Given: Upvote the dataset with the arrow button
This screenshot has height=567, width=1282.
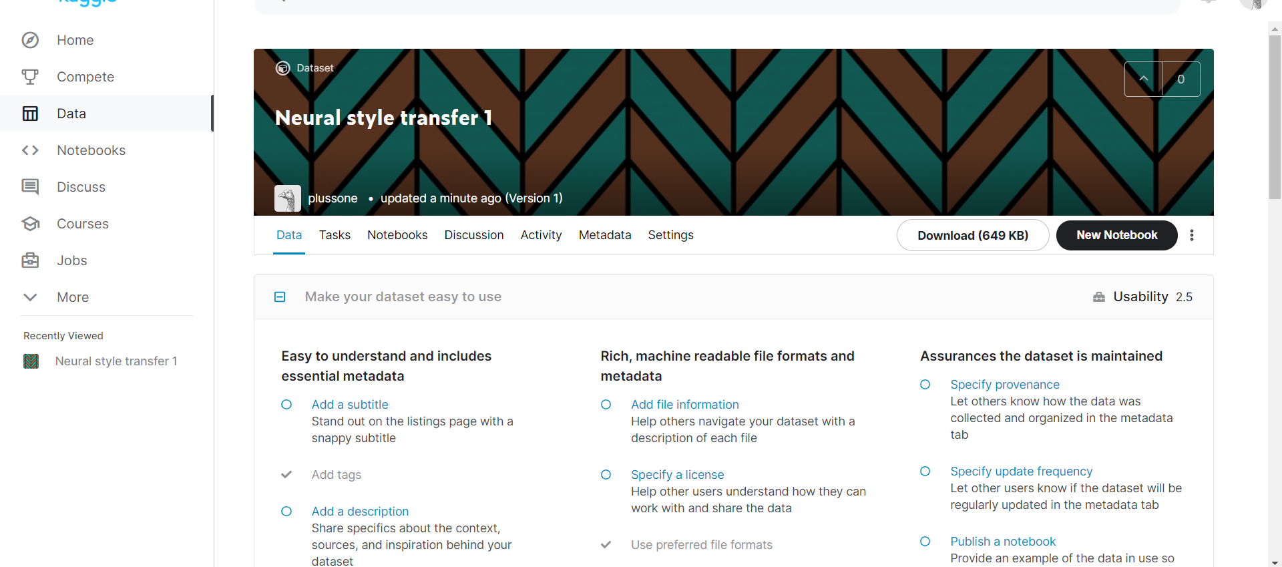Looking at the screenshot, I should point(1143,79).
